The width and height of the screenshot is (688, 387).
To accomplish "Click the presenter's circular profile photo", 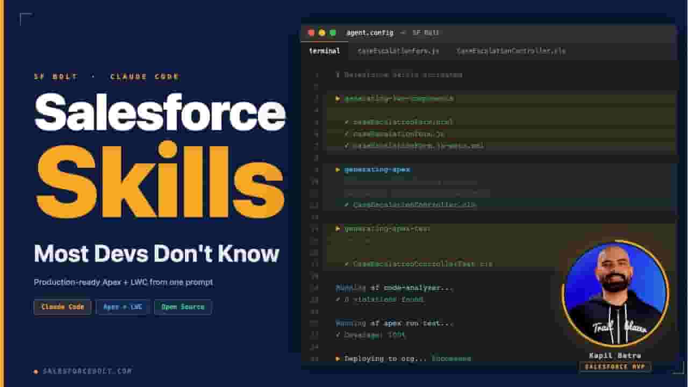I will tap(615, 293).
